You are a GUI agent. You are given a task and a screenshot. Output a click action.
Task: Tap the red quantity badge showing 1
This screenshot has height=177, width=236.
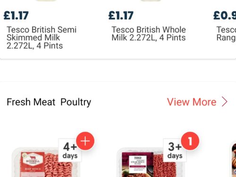pos(190,141)
